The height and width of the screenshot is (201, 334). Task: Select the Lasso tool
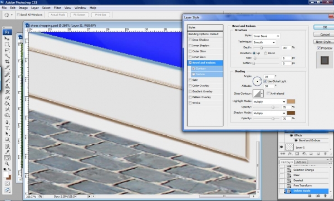click(7, 50)
